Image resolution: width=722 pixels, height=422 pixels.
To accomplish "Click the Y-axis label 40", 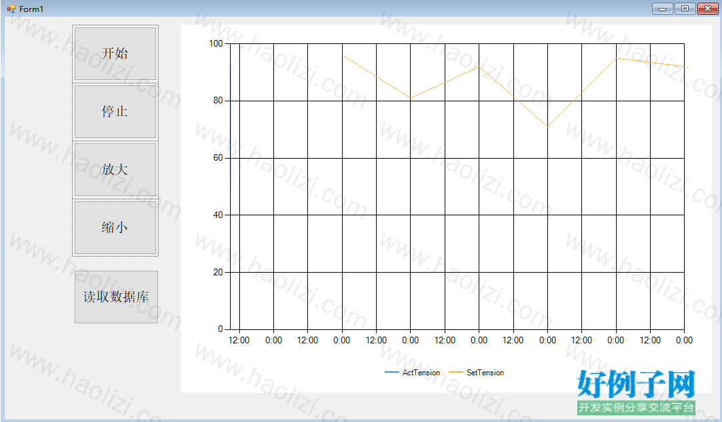I will [x=218, y=215].
